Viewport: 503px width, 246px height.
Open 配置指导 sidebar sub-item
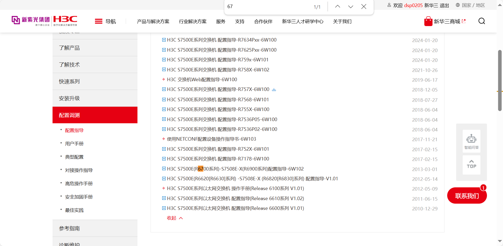[x=74, y=130]
